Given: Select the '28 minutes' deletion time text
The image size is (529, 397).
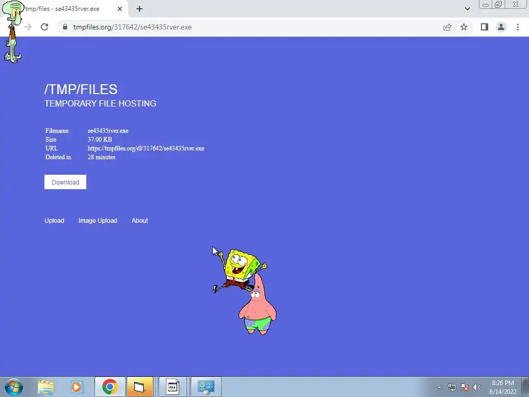Looking at the screenshot, I should 101,157.
